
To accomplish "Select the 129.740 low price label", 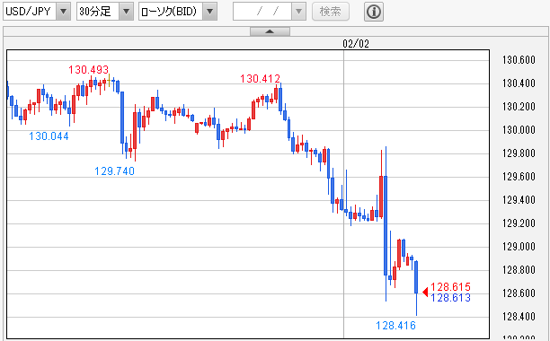I will tap(115, 171).
